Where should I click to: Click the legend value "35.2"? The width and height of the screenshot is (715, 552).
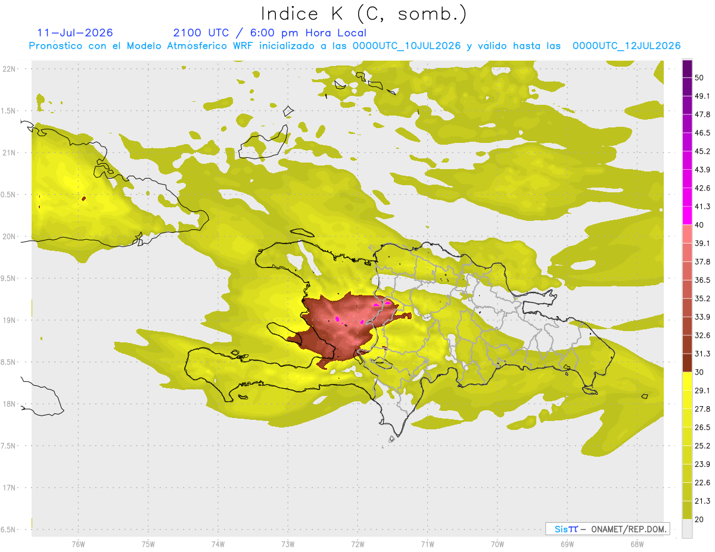click(x=703, y=298)
